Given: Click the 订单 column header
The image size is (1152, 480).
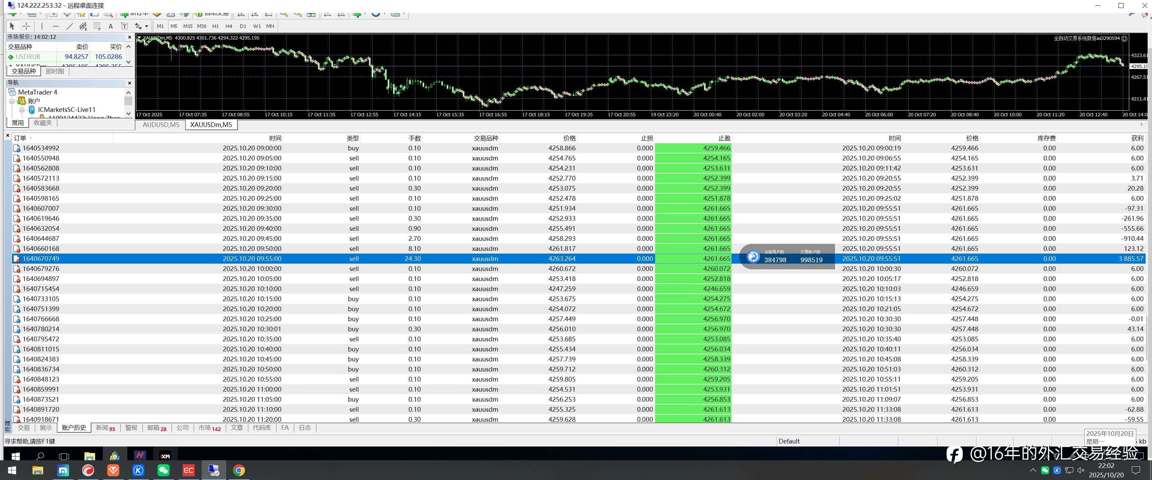Looking at the screenshot, I should 20,138.
